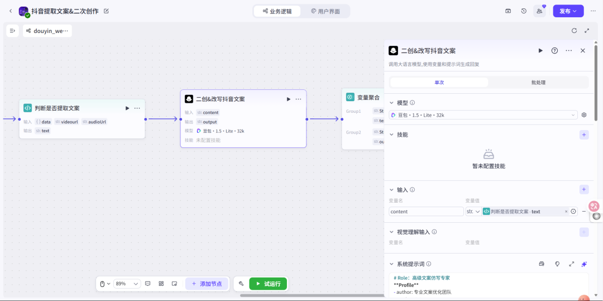Screen dimensions: 603x301
Task: Select the 业务逻辑 tab
Action: click(x=277, y=11)
